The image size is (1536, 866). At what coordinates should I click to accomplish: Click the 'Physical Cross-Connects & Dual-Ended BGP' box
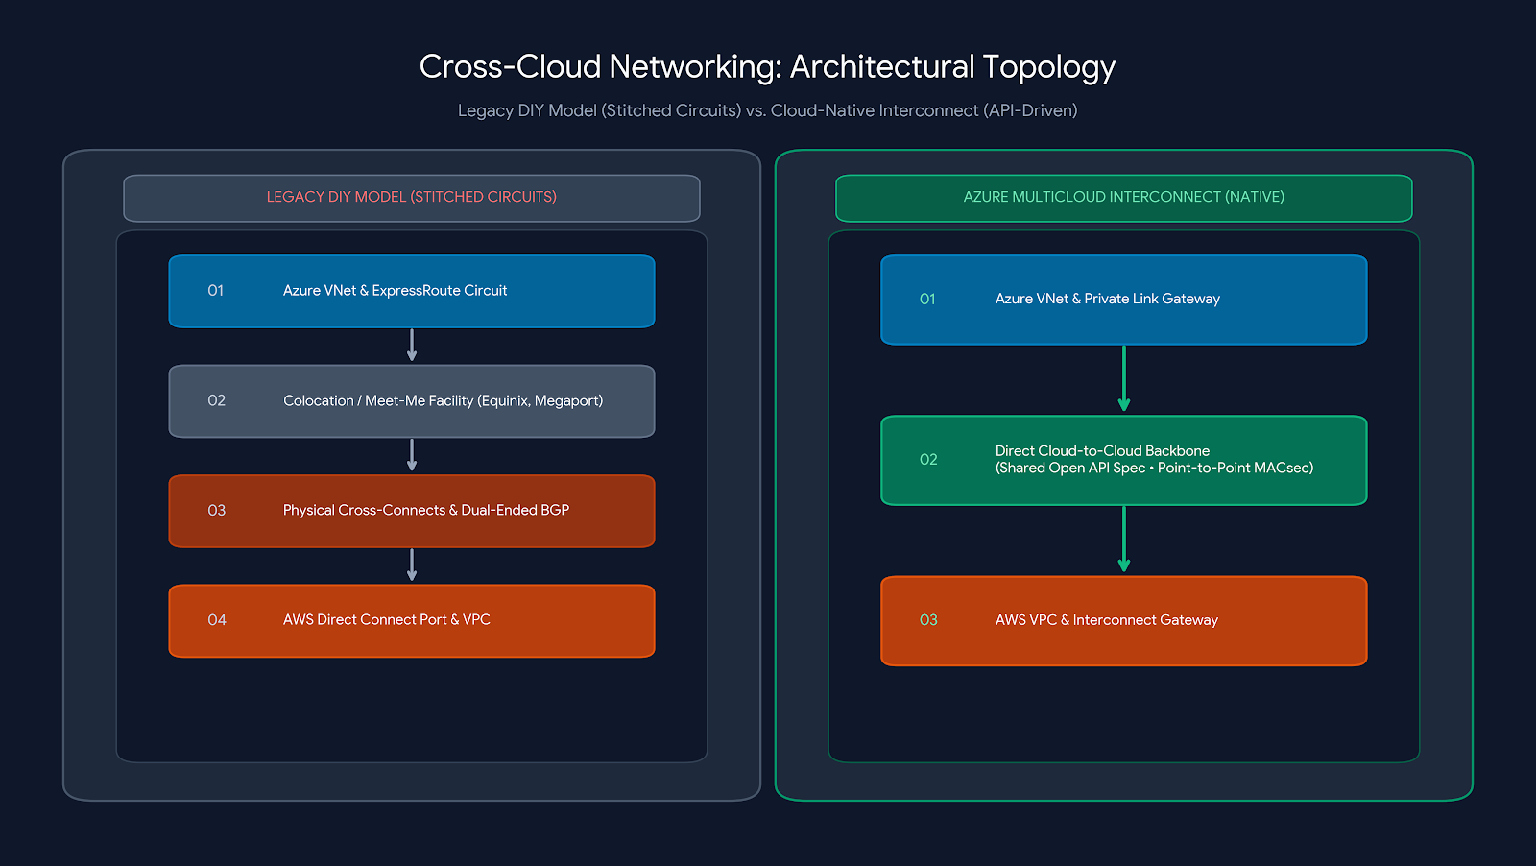click(x=412, y=511)
